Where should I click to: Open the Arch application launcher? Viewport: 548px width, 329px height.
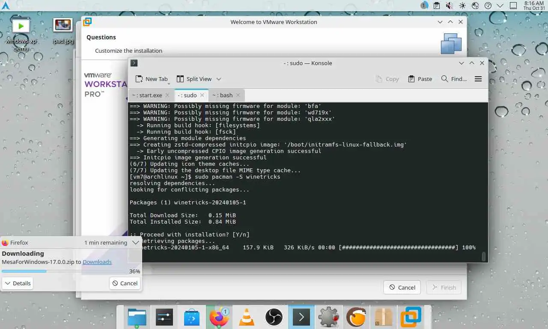coord(6,6)
